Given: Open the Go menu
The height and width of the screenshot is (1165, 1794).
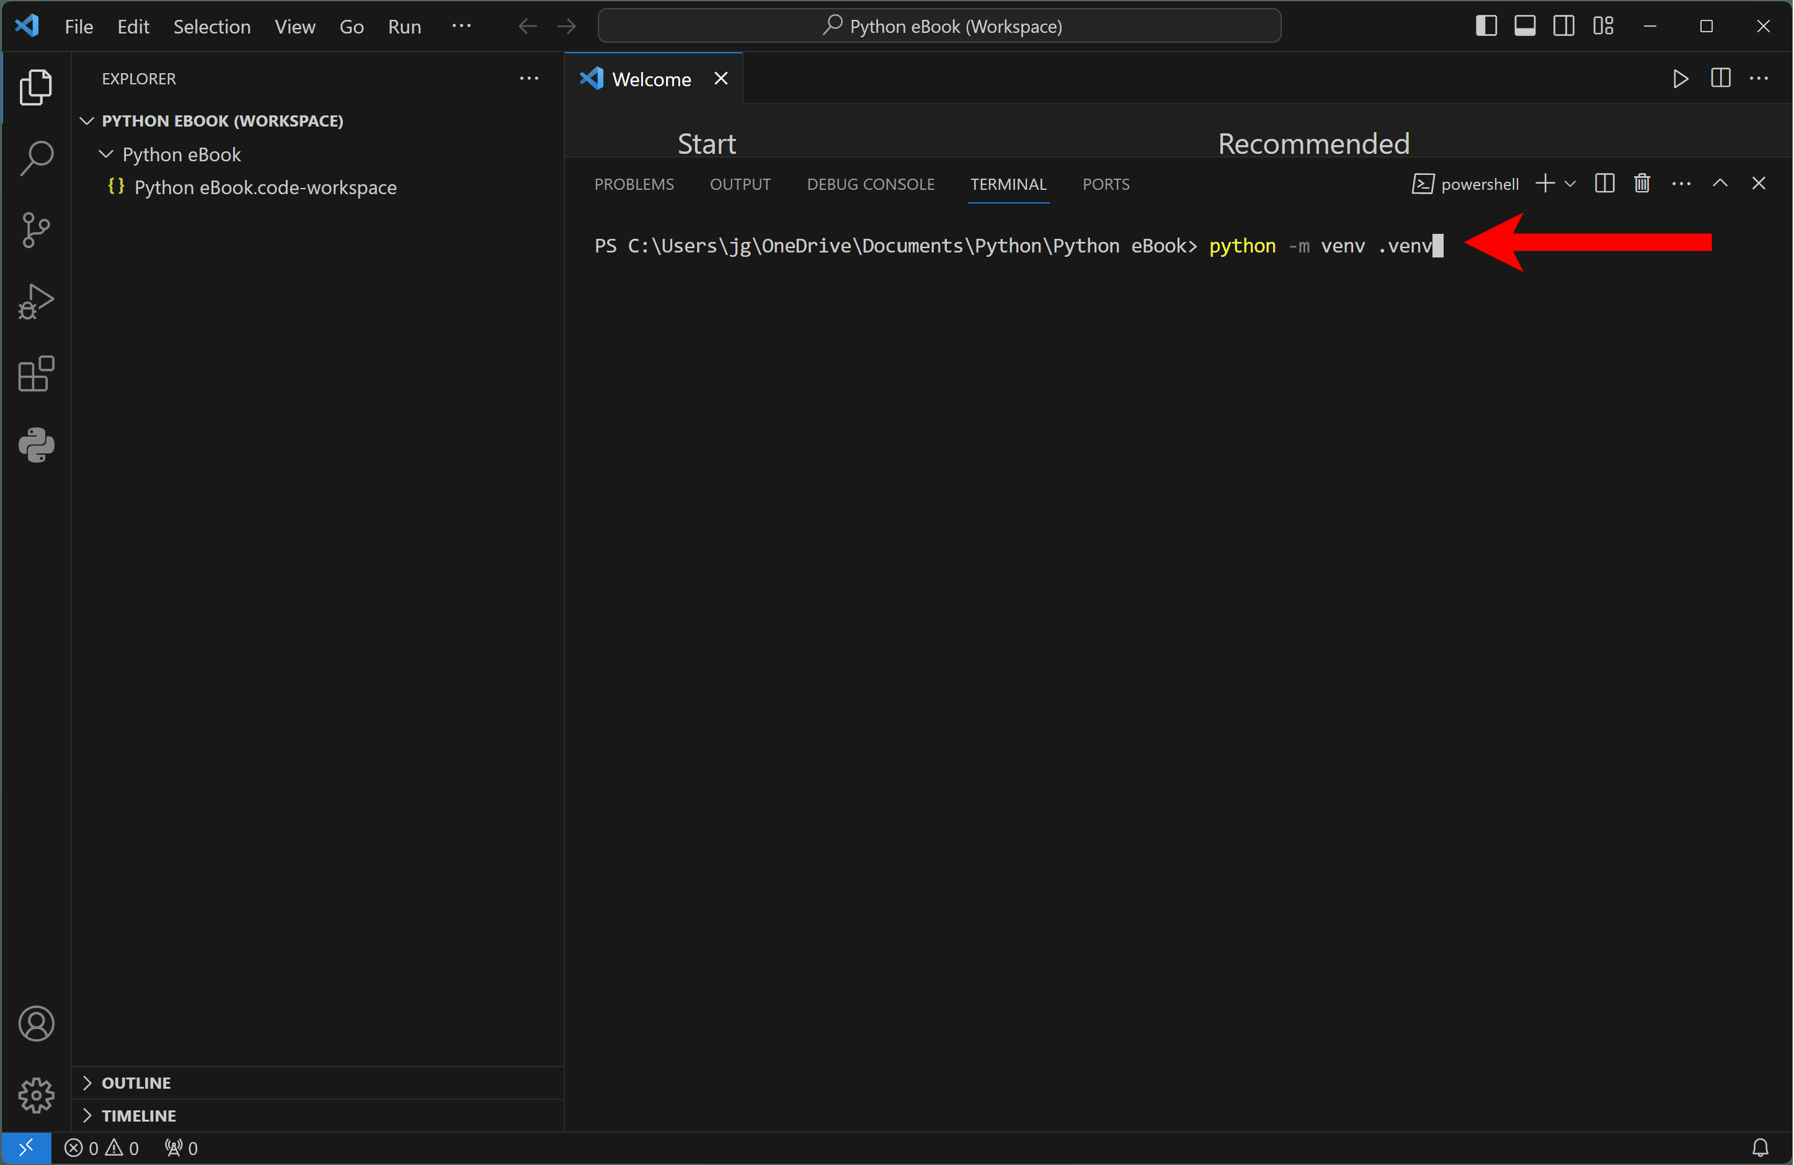Looking at the screenshot, I should tap(351, 27).
